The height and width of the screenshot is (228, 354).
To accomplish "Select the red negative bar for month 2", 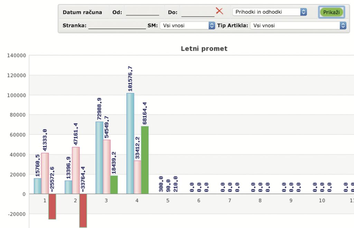I will [x=83, y=210].
